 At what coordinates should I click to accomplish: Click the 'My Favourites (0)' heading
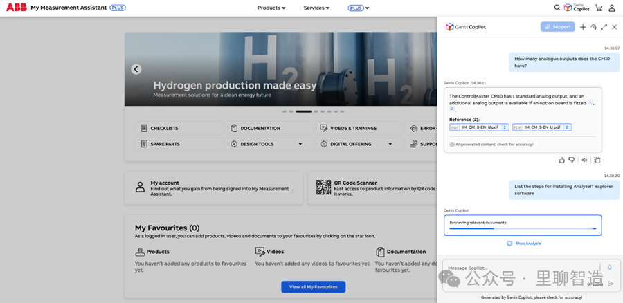[168, 228]
